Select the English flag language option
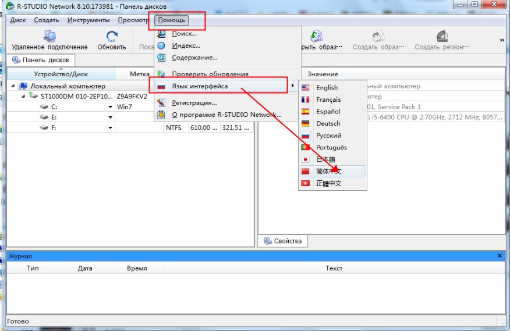Image resolution: width=510 pixels, height=331 pixels. [x=327, y=87]
